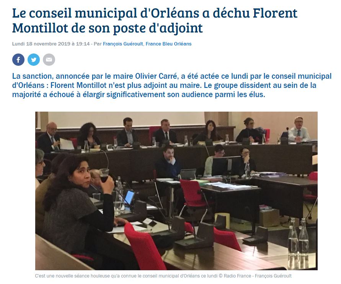Click the article intro paragraph
This screenshot has height=284, width=341.
[172, 85]
